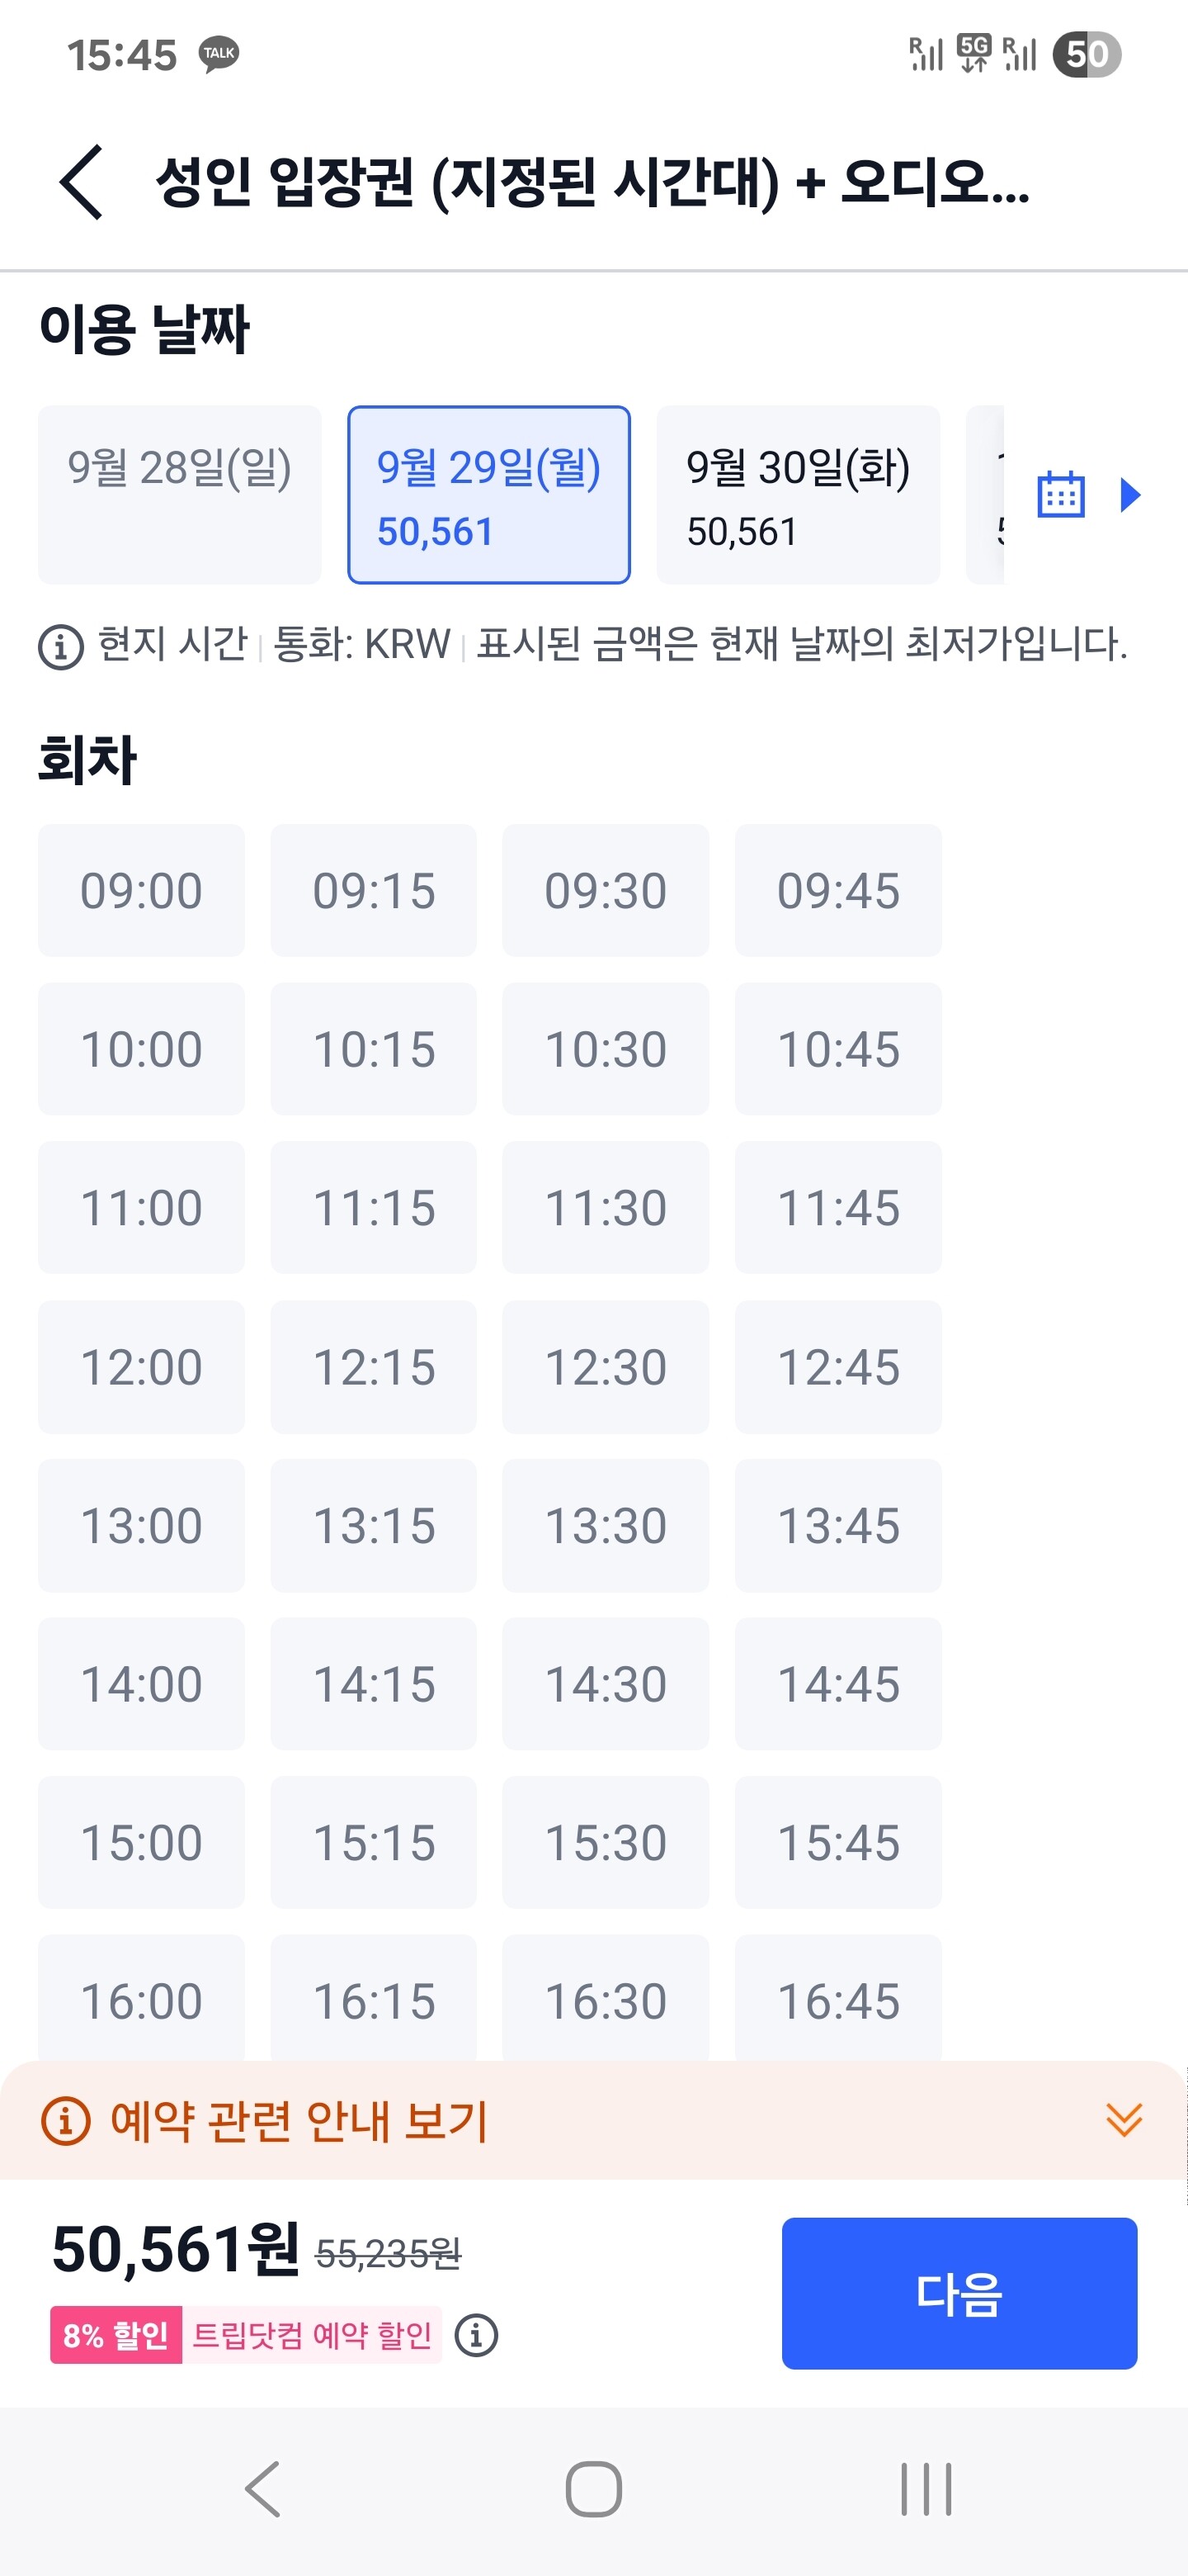Expand the booking notice chevron

pyautogui.click(x=1124, y=2120)
